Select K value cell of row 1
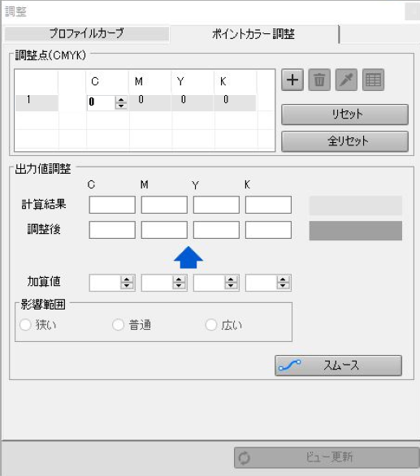The height and width of the screenshot is (476, 420). tap(236, 102)
